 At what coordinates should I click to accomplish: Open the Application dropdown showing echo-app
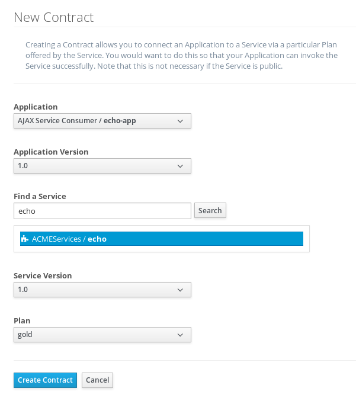102,121
